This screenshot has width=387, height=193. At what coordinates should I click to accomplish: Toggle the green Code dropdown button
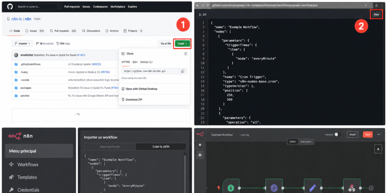(182, 44)
